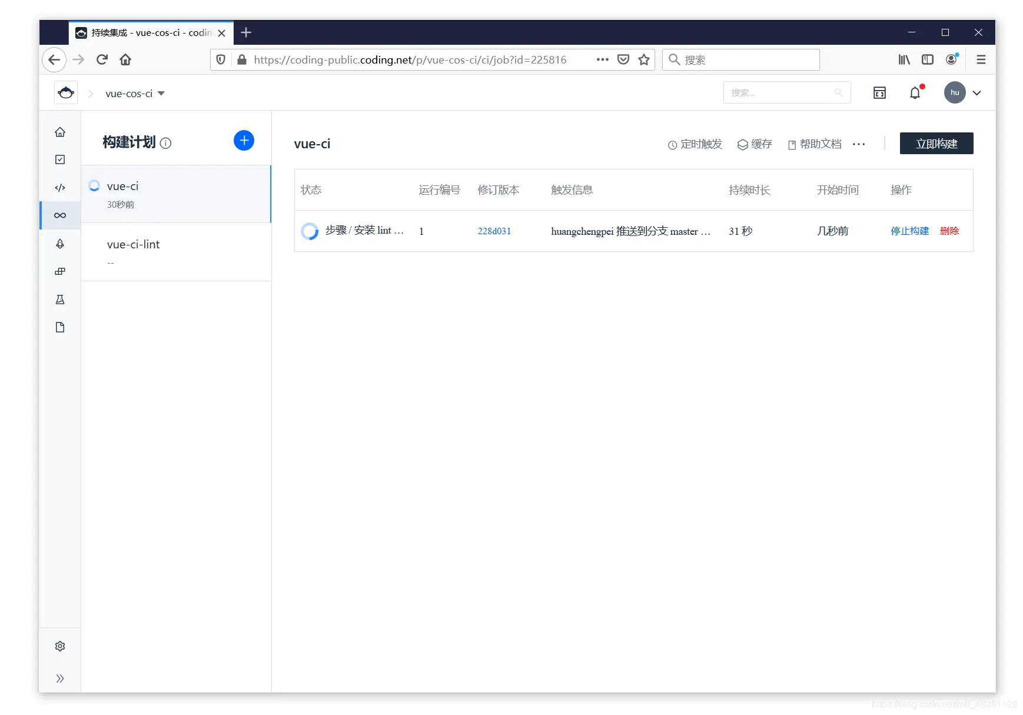Expand the user account menu arrow
Viewport: 1023px width, 715px height.
coord(977,93)
